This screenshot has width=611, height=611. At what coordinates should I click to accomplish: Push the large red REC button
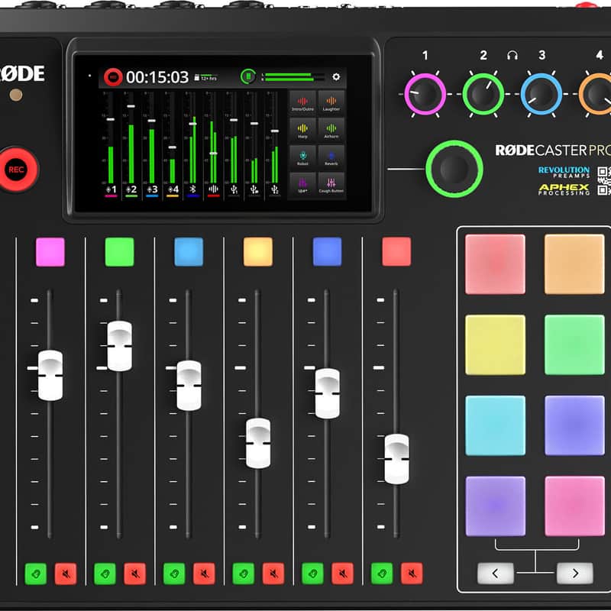pyautogui.click(x=16, y=170)
